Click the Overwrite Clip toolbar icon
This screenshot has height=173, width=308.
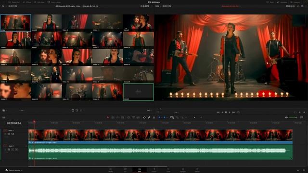pos(133,117)
